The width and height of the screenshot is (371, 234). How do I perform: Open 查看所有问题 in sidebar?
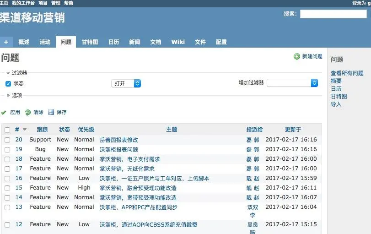(347, 73)
